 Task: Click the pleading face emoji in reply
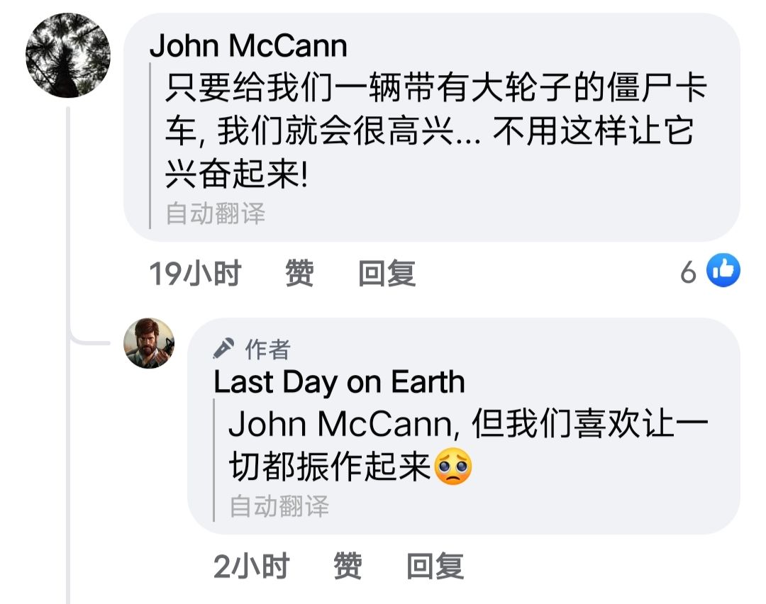click(x=453, y=468)
